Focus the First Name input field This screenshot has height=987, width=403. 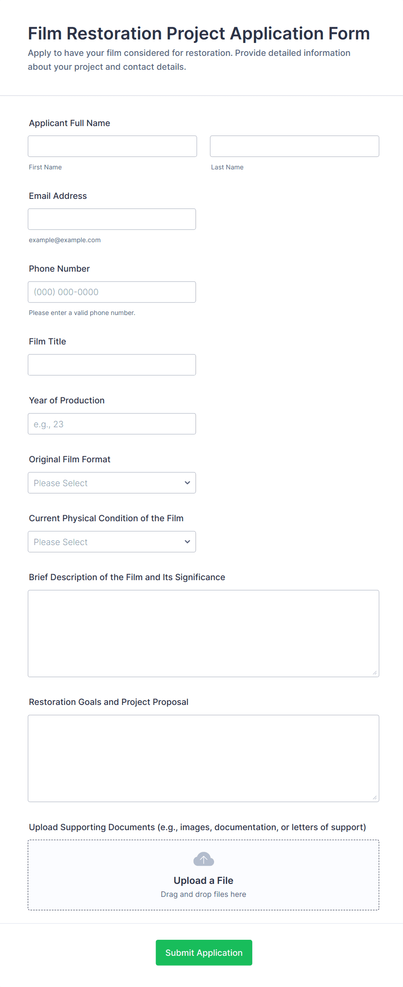(x=112, y=146)
